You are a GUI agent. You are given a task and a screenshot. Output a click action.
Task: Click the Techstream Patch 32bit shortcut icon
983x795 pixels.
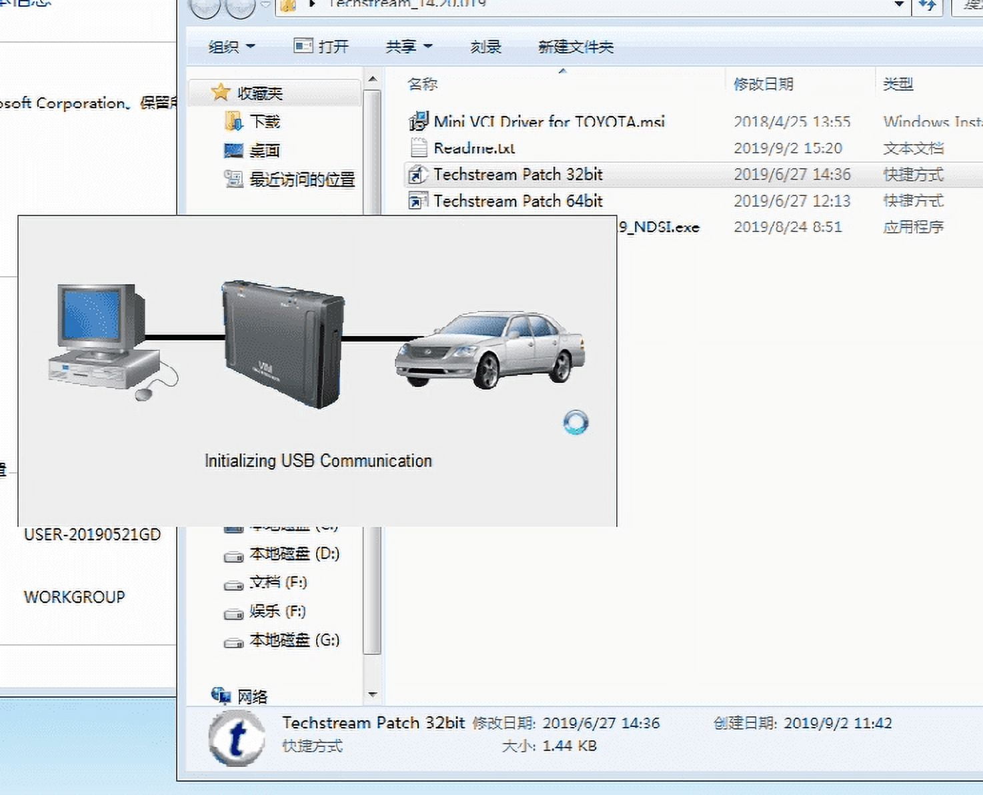418,175
